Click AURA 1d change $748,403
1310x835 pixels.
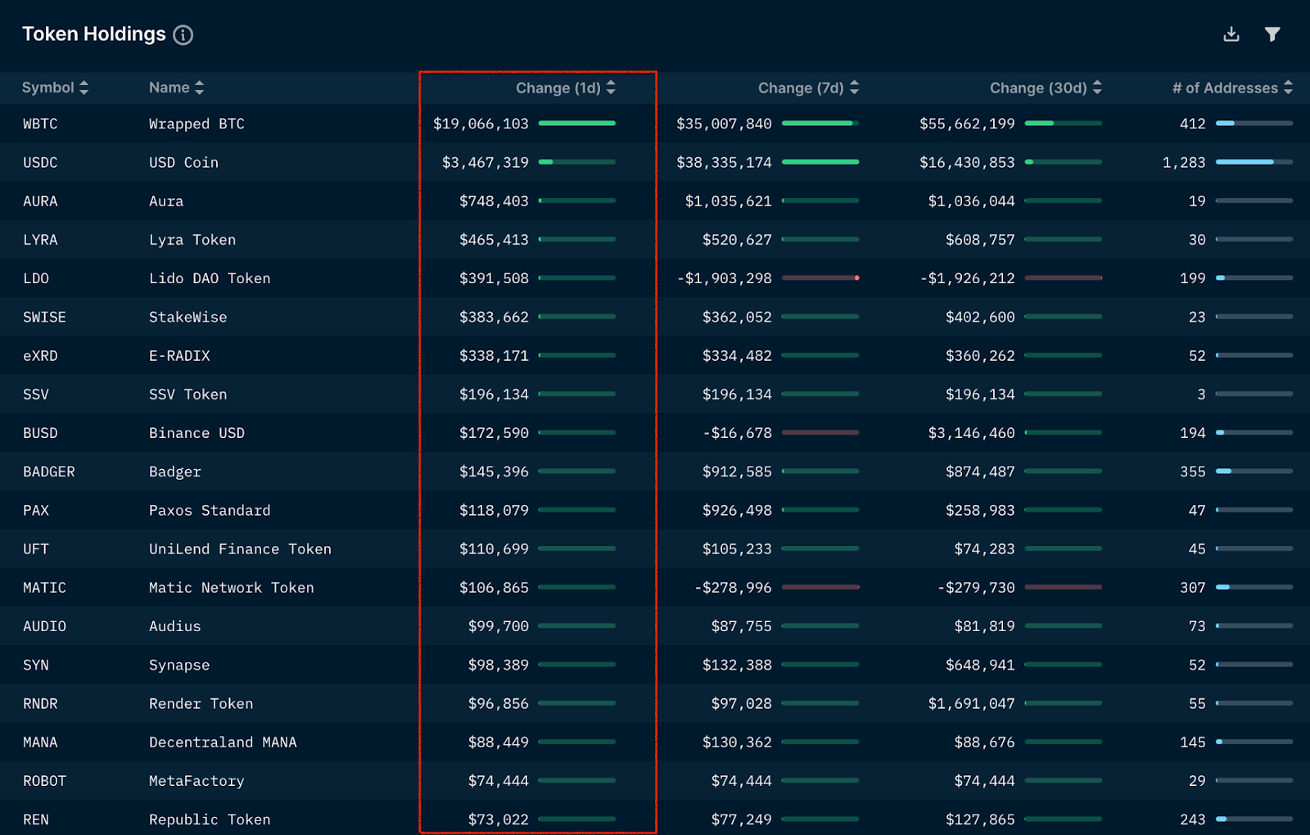pyautogui.click(x=494, y=201)
